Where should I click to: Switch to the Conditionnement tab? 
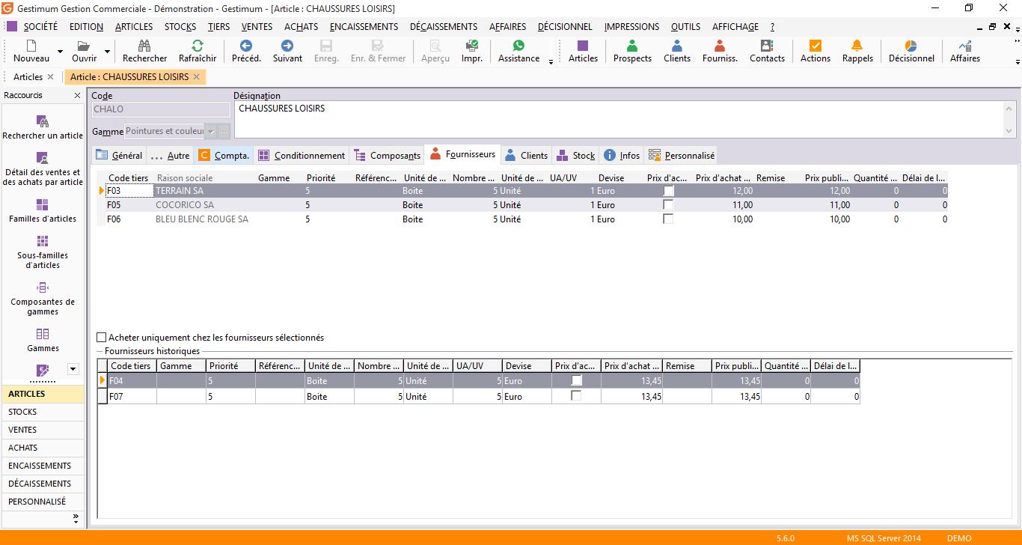302,156
